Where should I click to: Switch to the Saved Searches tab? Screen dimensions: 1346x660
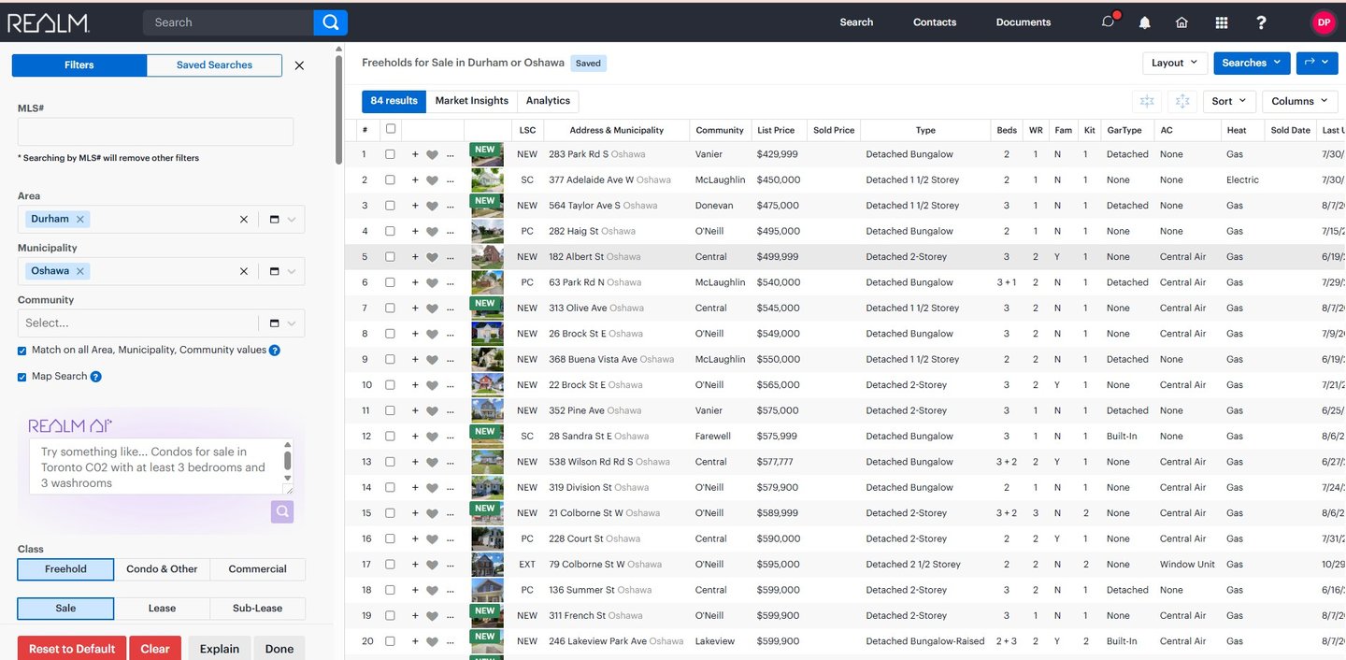tap(214, 65)
